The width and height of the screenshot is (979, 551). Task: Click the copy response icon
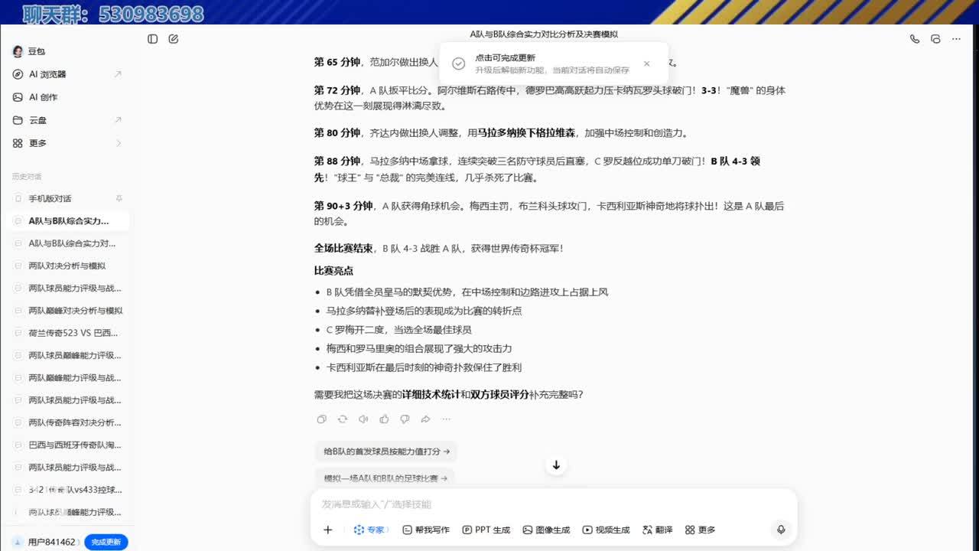(x=321, y=419)
